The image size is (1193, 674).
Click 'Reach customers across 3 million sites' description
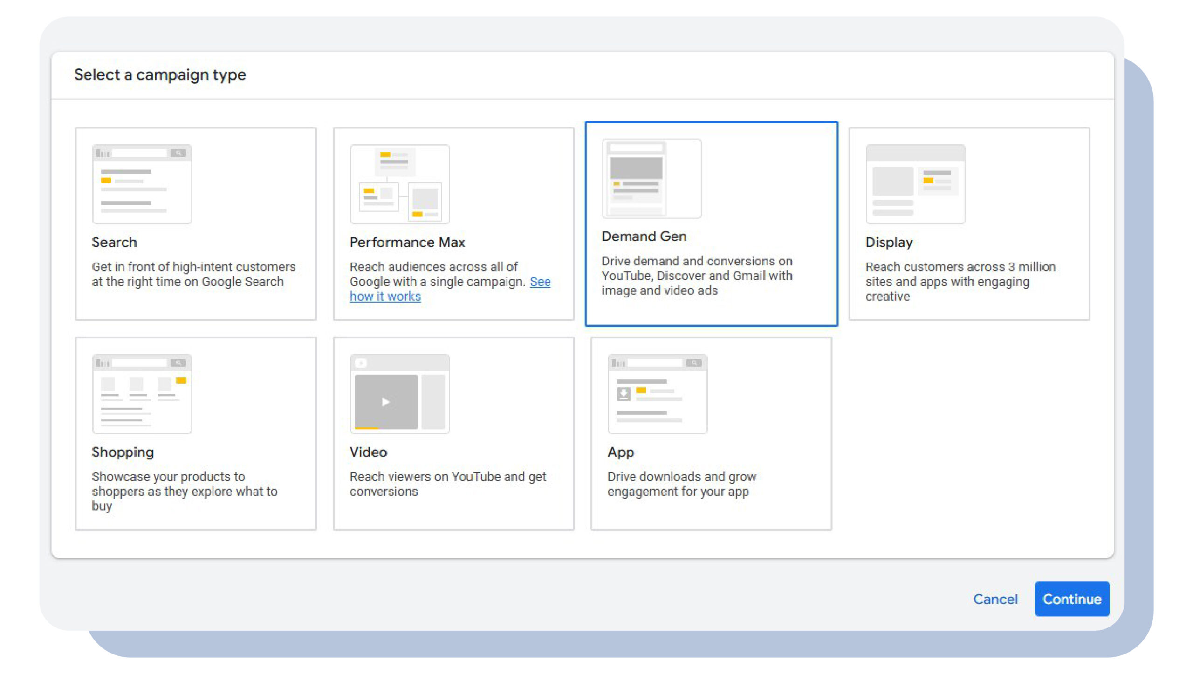[960, 282]
